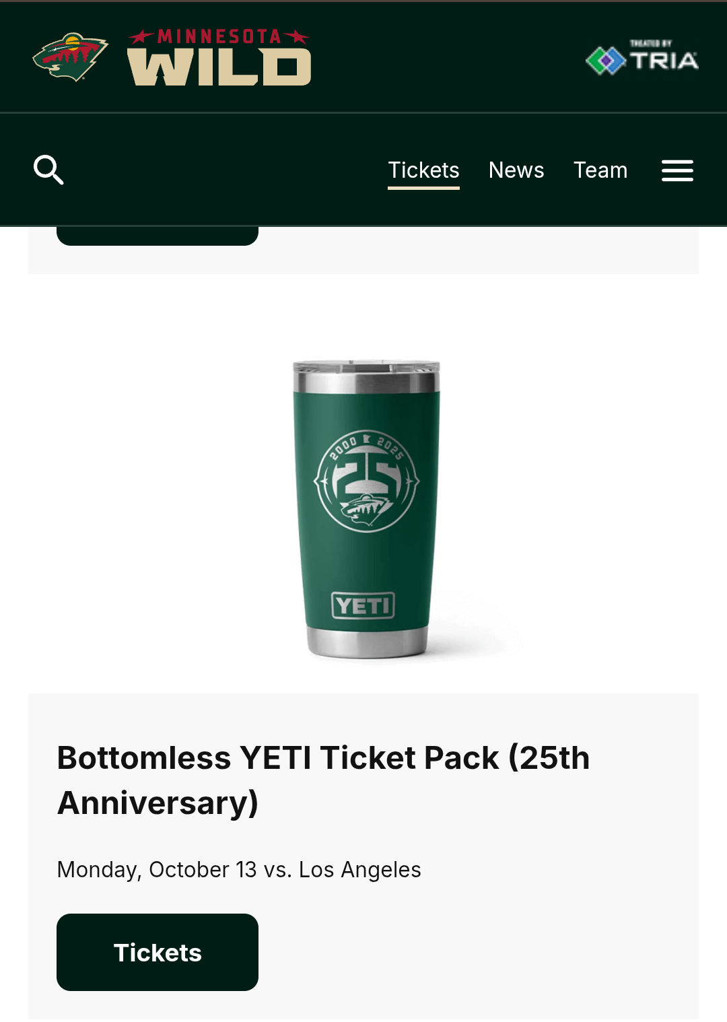Open the search magnifying glass
This screenshot has height=1022, width=727.
[x=48, y=170]
